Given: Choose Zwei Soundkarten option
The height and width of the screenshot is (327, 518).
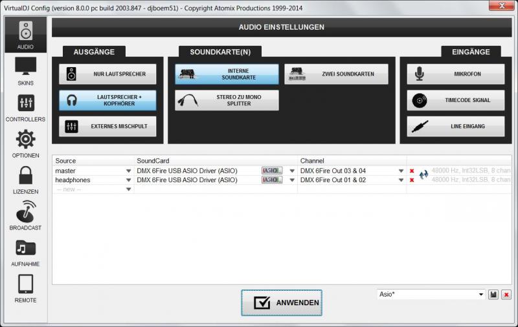Looking at the screenshot, I should click(x=336, y=74).
